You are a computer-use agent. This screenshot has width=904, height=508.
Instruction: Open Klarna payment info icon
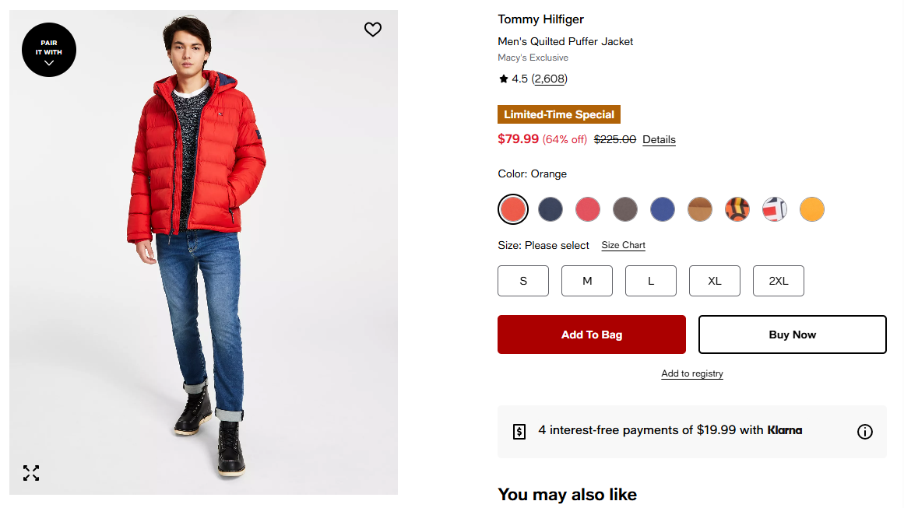pos(864,432)
